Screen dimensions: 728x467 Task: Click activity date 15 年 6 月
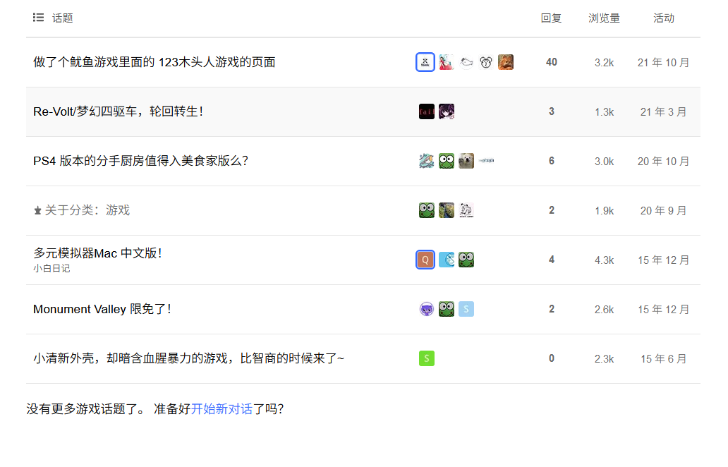664,359
